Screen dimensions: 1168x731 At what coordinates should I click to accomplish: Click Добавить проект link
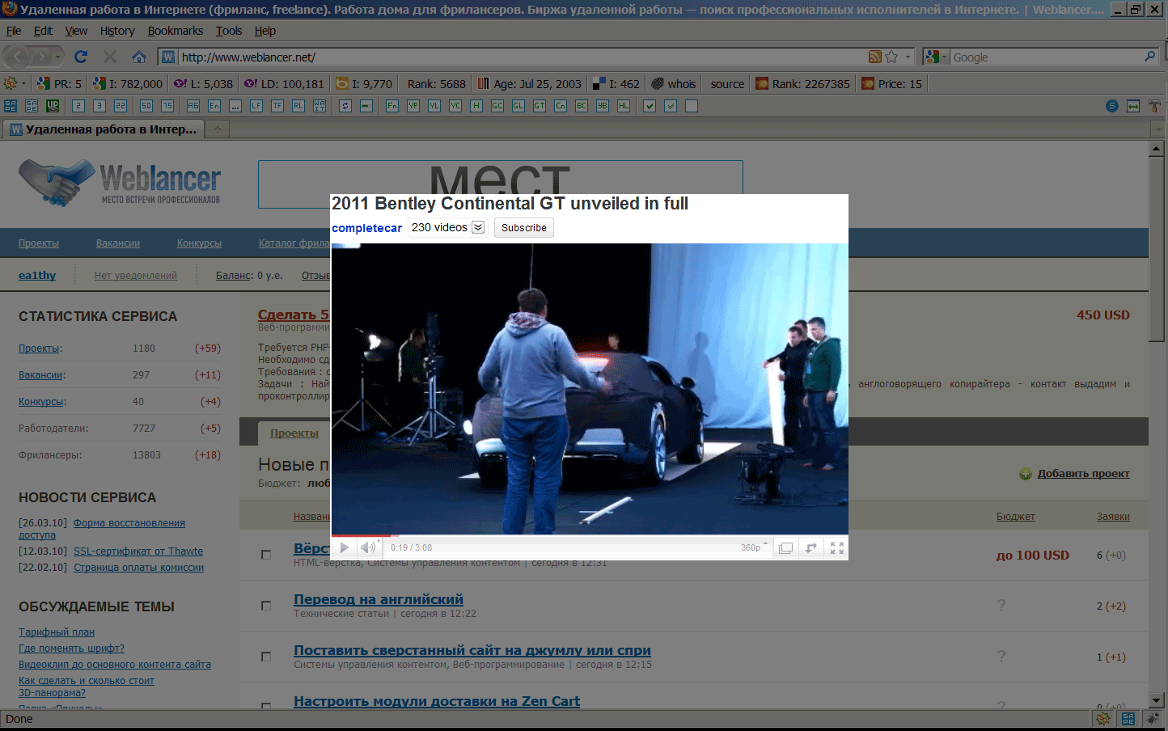tap(1083, 474)
